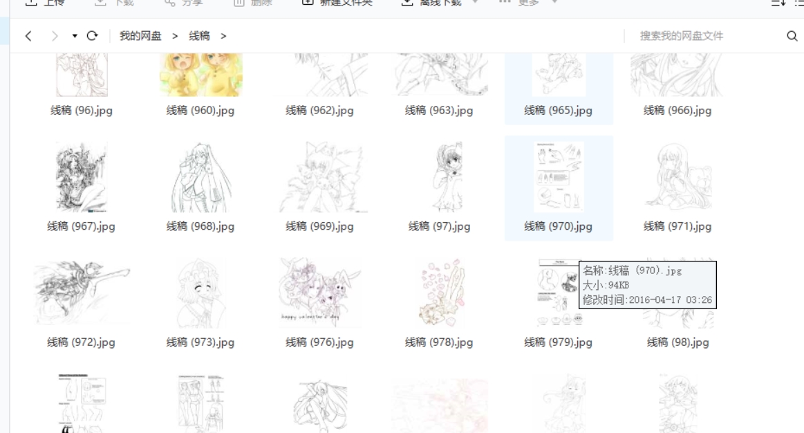Click the file name 线稿 (968).jpg
The image size is (804, 433).
pos(200,226)
